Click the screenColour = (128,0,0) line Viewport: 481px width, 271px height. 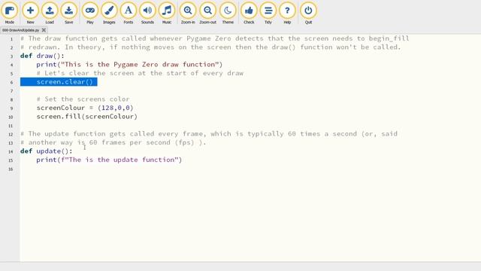pos(85,108)
